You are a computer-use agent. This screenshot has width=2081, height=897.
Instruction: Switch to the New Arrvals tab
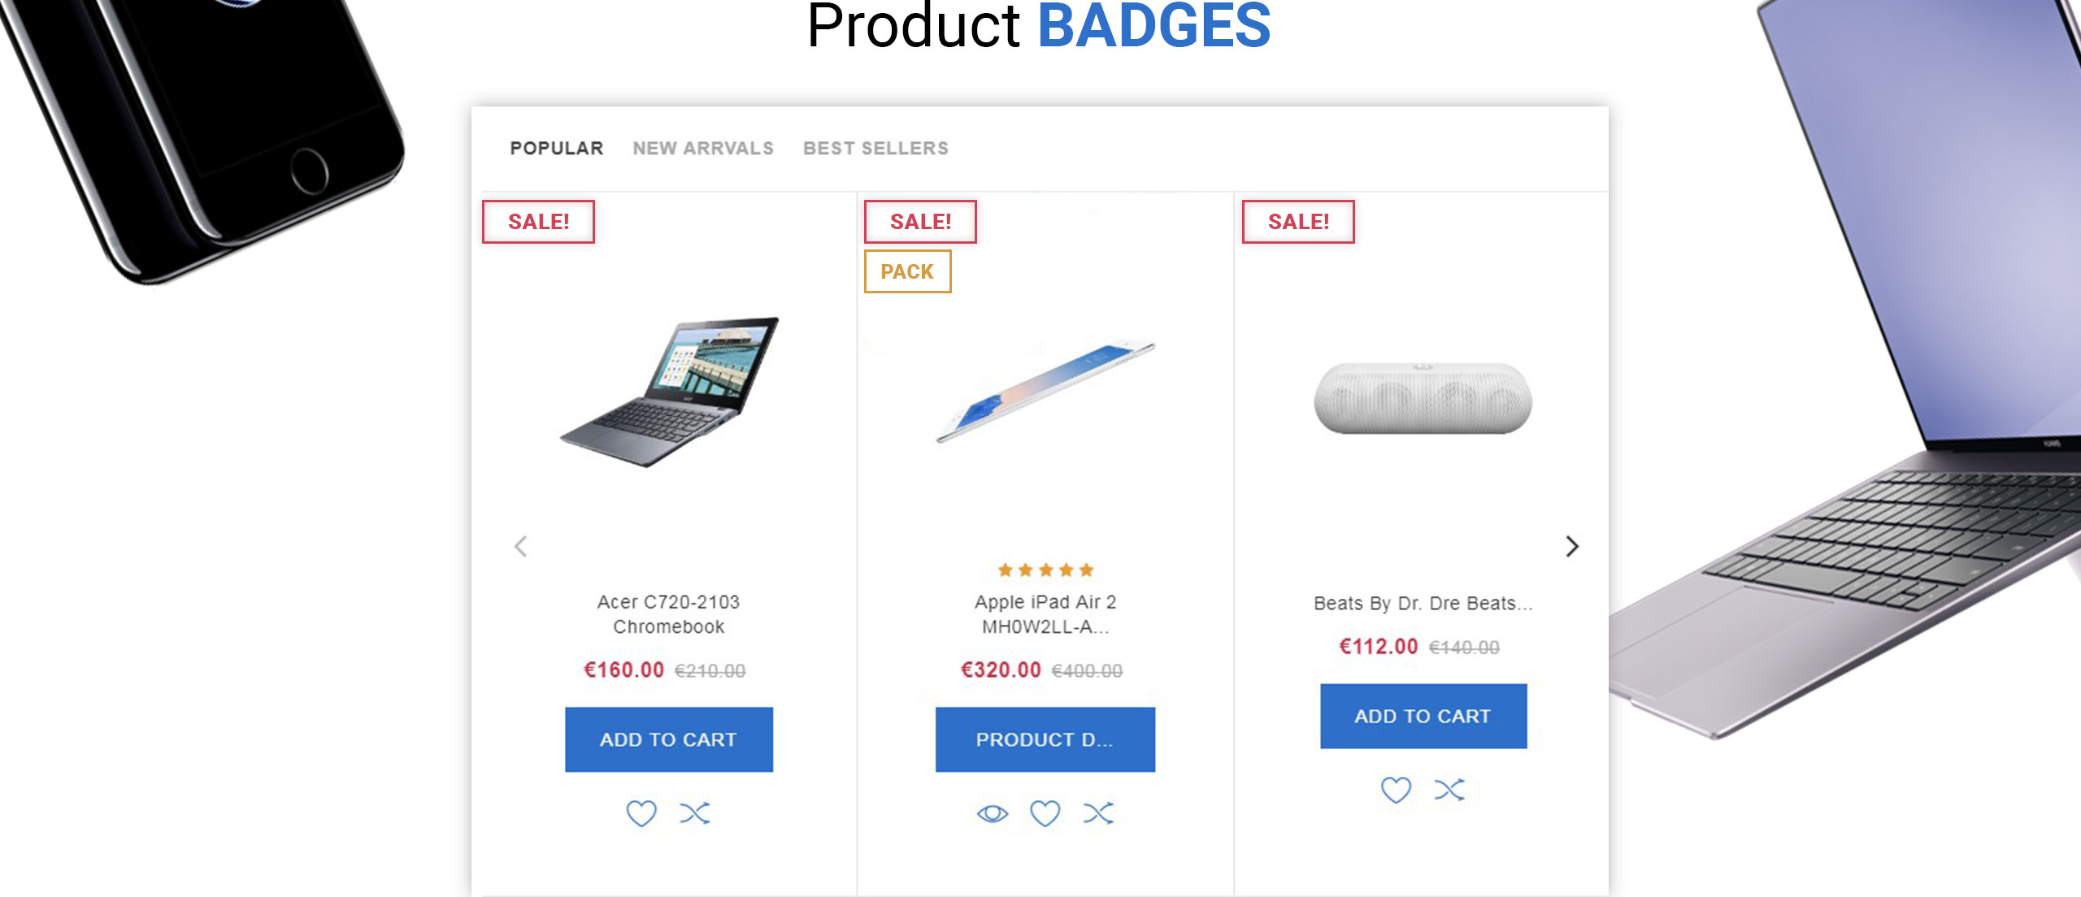point(703,148)
